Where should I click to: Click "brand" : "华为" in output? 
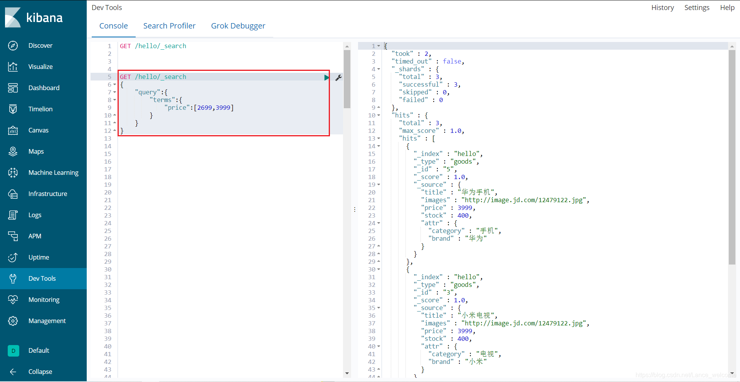pos(457,238)
